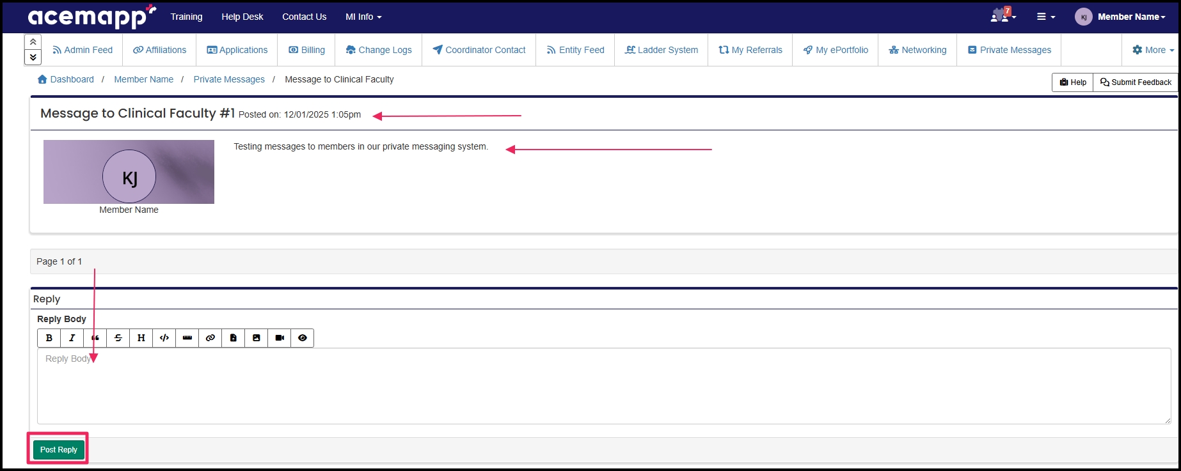Apply italic formatting in reply editor
Image resolution: width=1181 pixels, height=471 pixels.
(72, 338)
